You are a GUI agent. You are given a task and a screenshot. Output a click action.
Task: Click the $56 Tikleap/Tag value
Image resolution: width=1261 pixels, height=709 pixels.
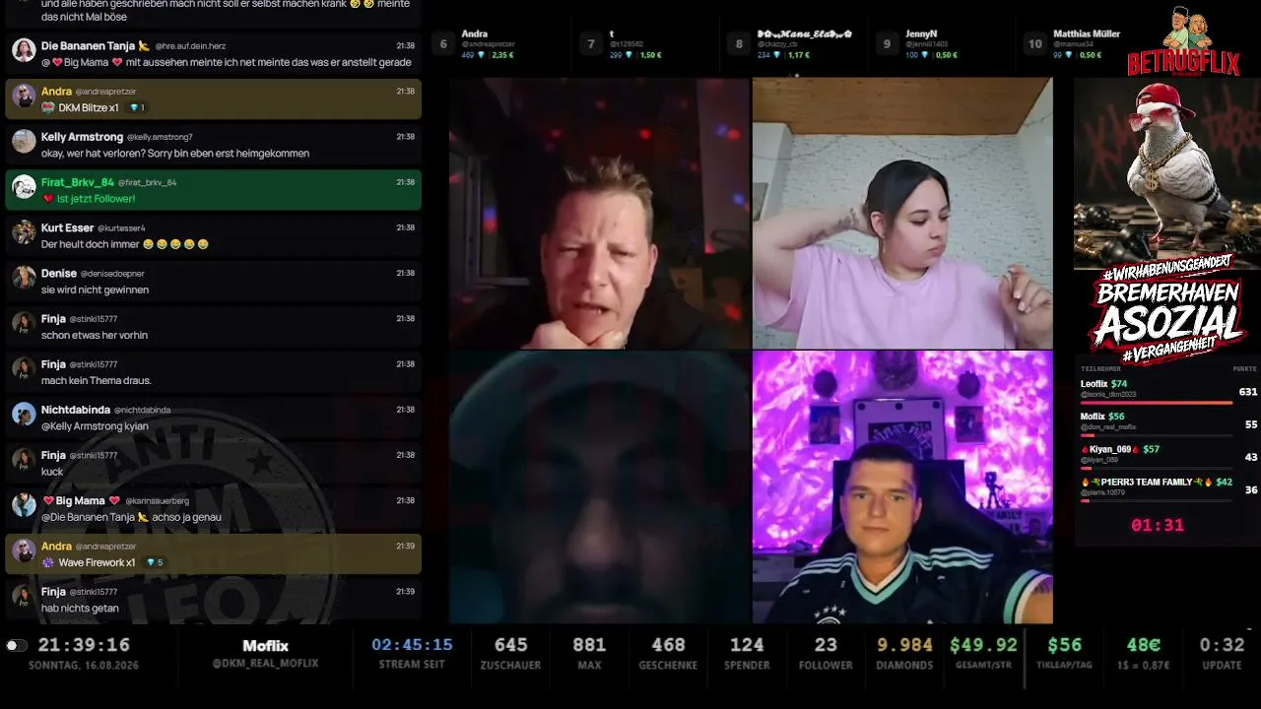tap(1064, 645)
